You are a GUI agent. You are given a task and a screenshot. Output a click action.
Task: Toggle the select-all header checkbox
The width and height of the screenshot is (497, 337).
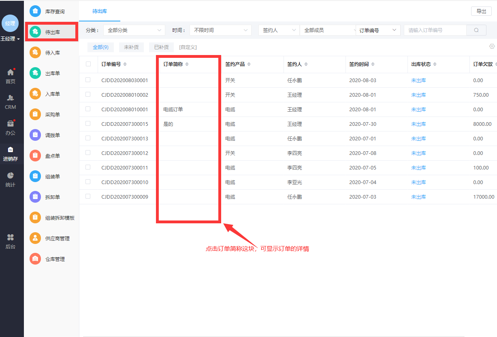88,64
